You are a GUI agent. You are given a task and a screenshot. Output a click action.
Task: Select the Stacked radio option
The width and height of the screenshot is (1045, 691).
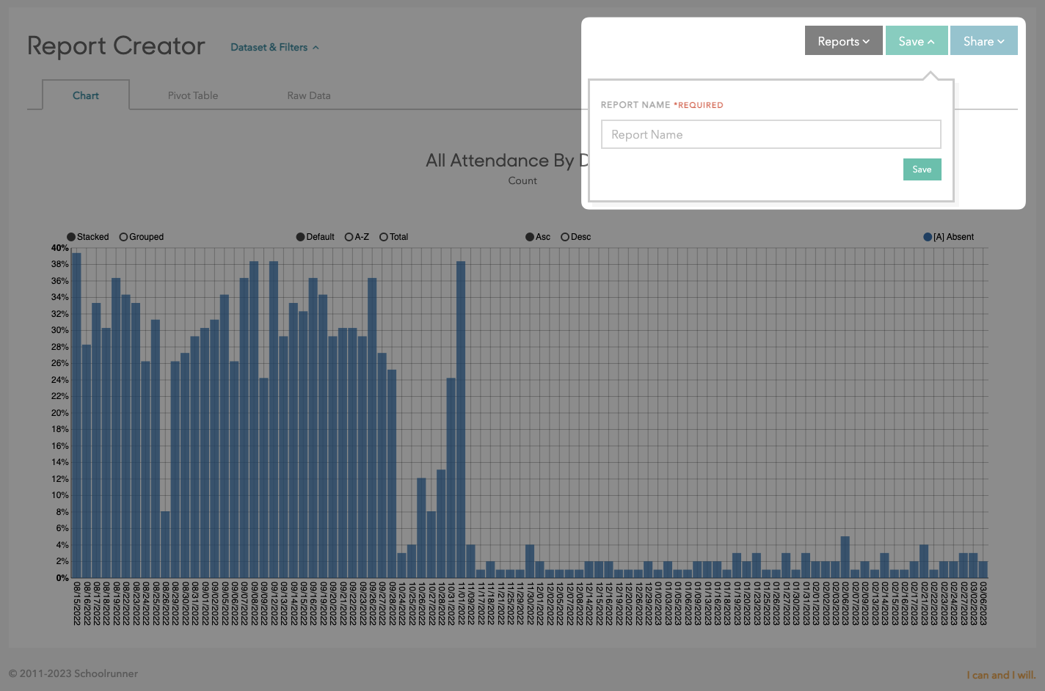71,237
